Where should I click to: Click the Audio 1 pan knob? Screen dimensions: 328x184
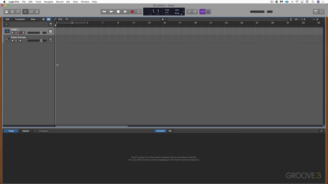(x=50, y=31)
